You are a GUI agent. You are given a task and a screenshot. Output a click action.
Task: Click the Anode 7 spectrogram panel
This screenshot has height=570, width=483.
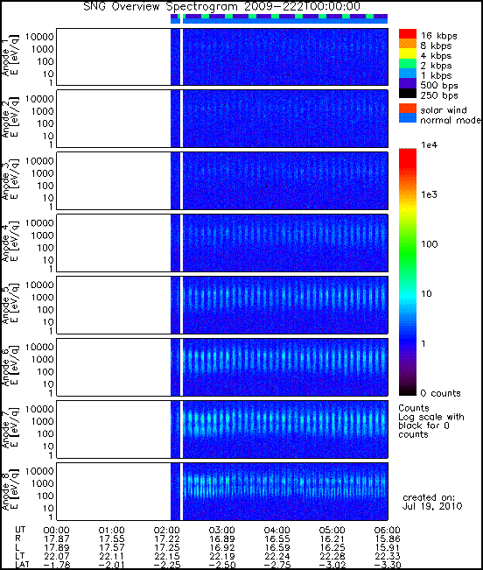click(222, 429)
